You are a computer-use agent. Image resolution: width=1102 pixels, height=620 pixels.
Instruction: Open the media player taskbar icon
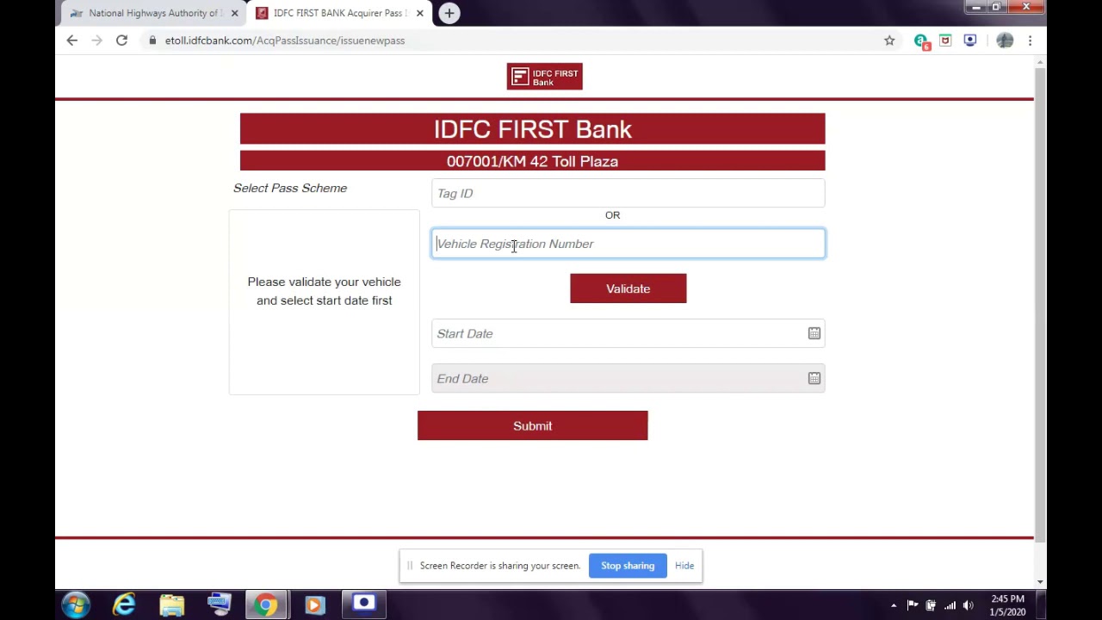314,604
